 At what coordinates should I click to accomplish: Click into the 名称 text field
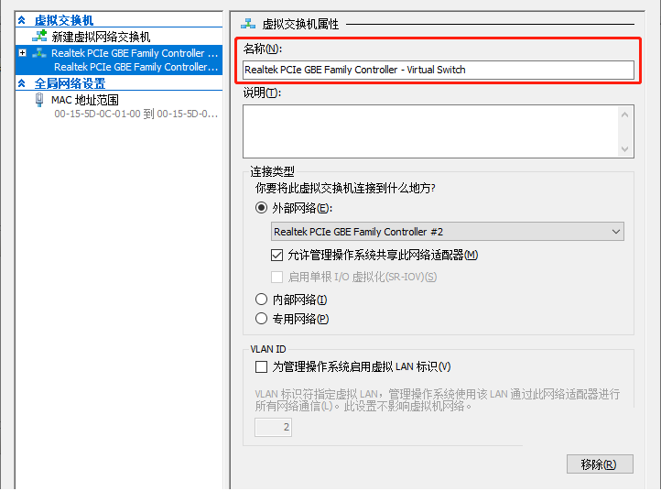pos(439,70)
